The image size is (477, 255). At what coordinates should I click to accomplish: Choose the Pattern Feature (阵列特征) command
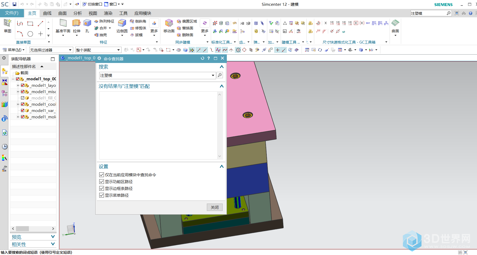click(104, 21)
